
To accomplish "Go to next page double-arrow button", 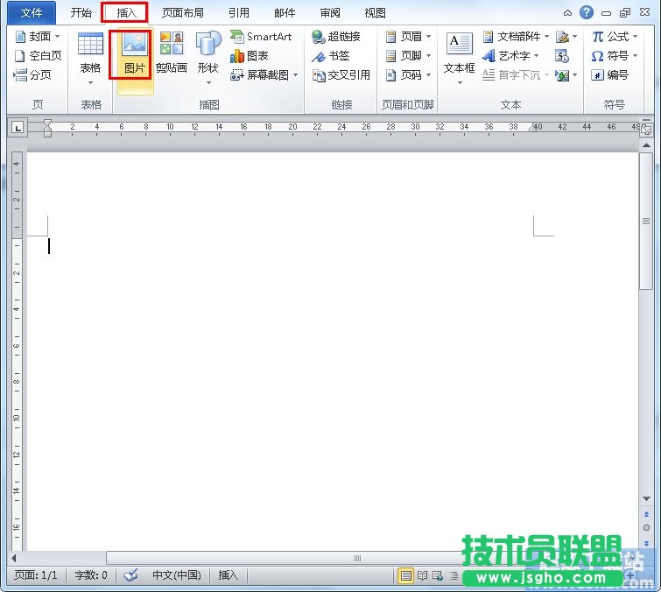I will (646, 543).
